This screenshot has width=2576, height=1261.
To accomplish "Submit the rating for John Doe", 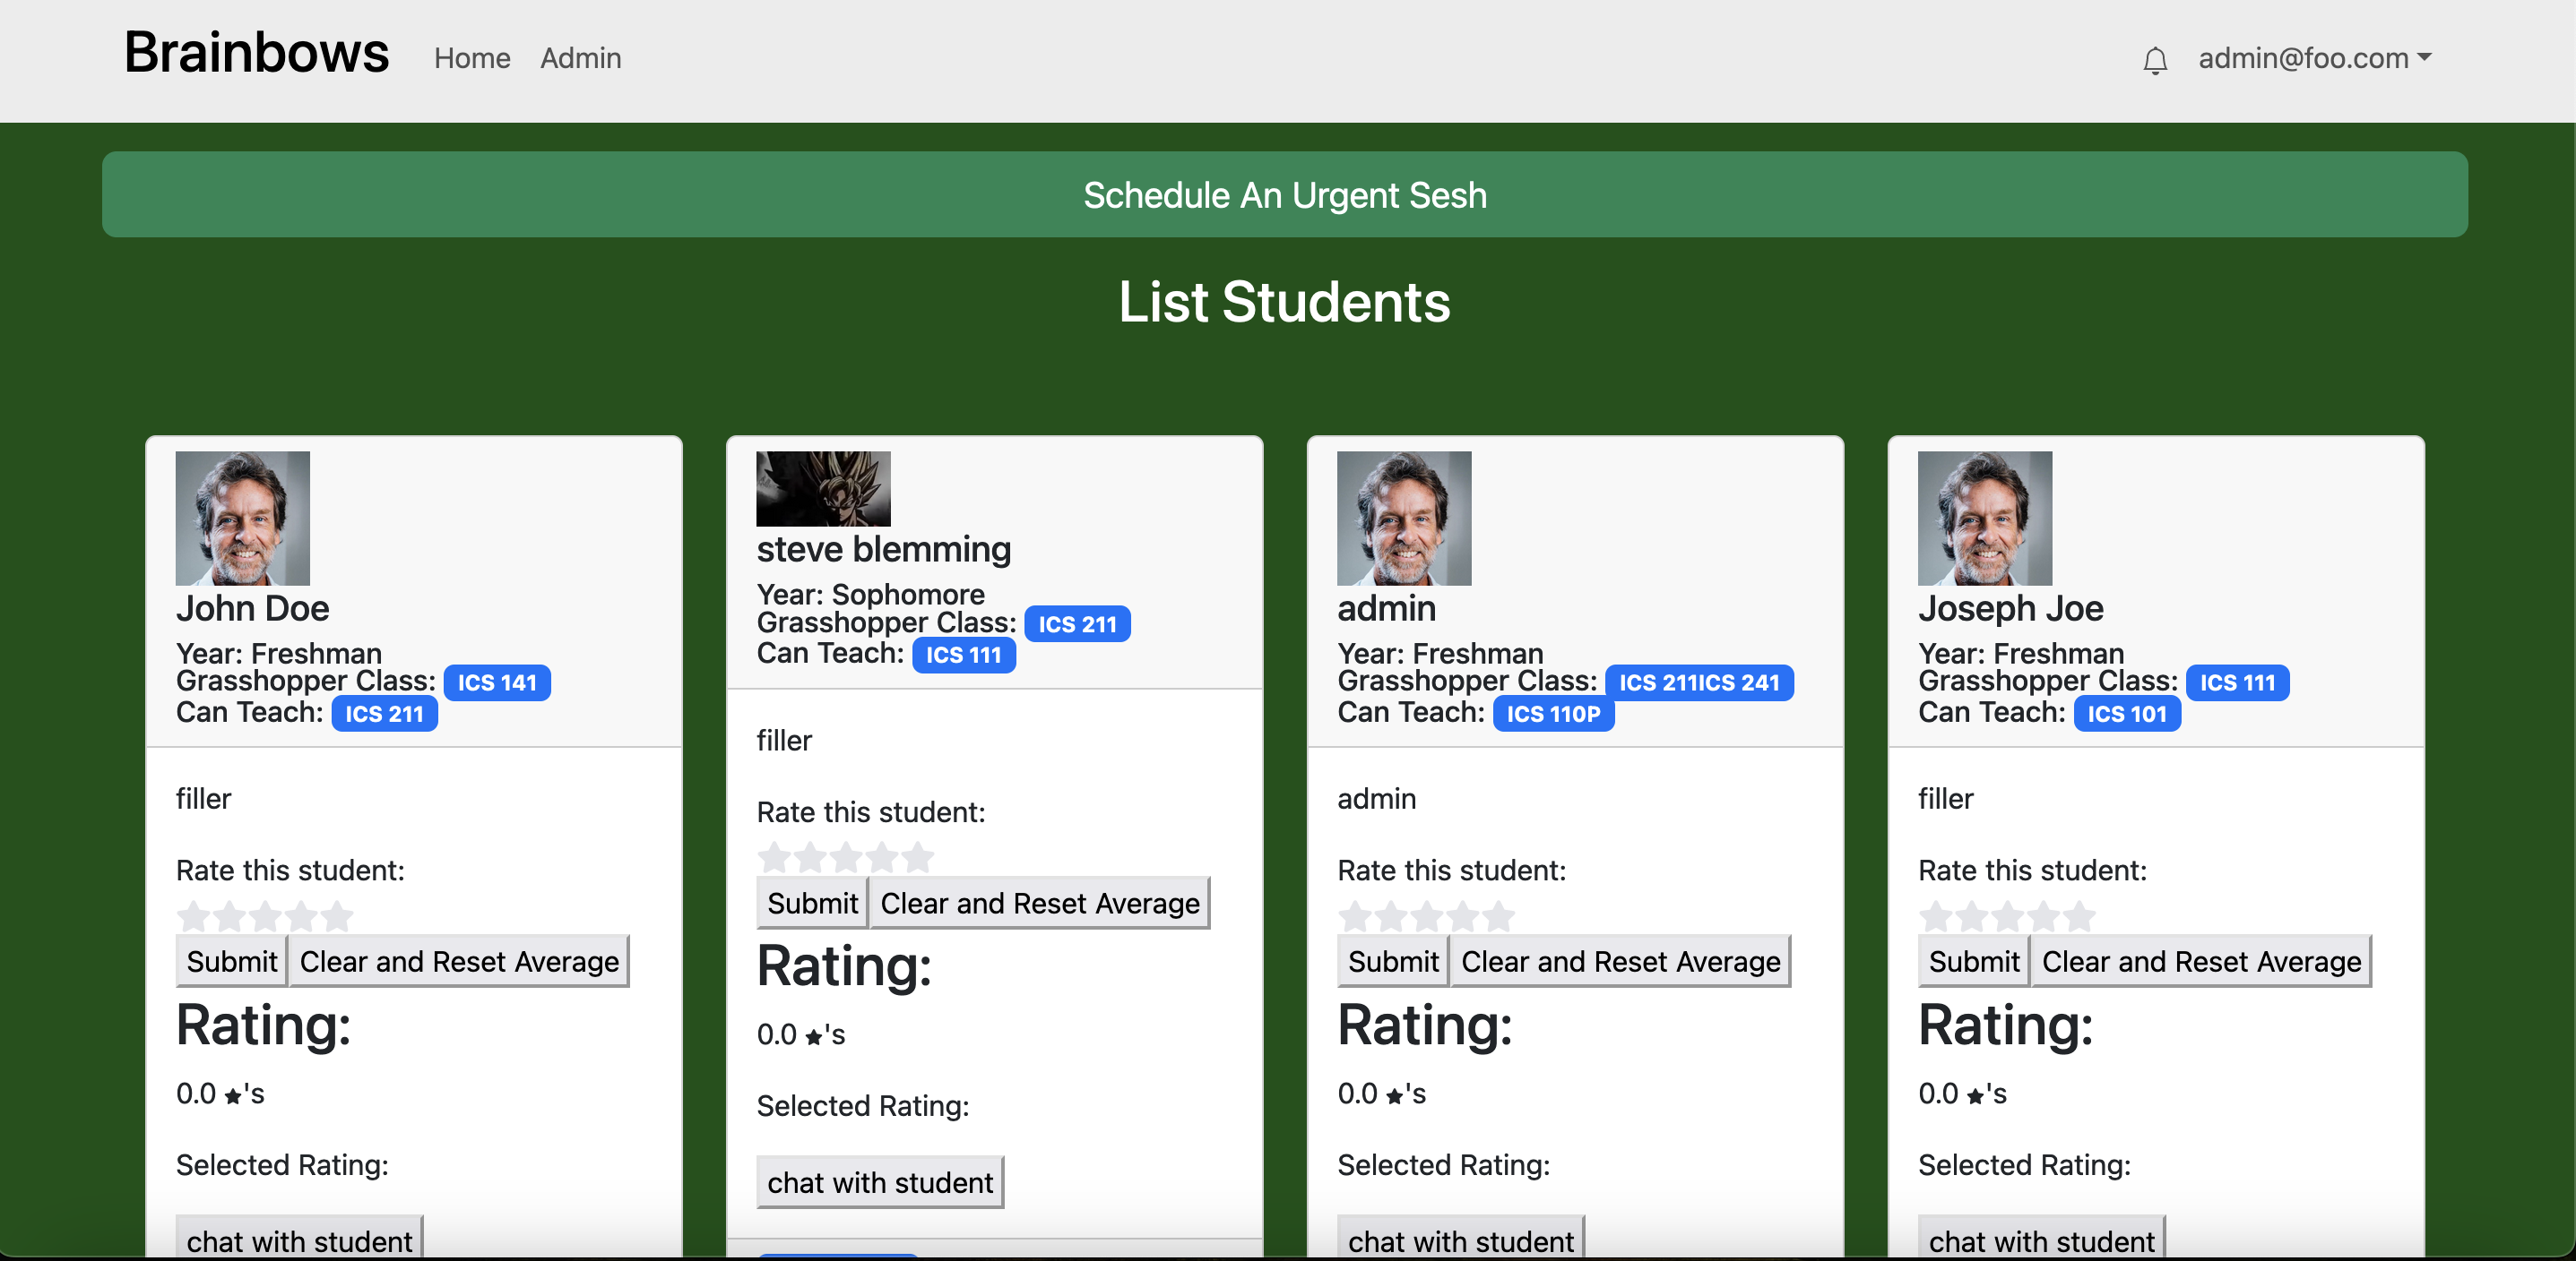I will click(231, 961).
